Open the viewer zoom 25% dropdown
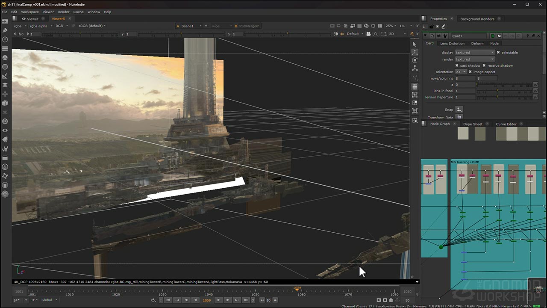The width and height of the screenshot is (547, 308). click(391, 26)
